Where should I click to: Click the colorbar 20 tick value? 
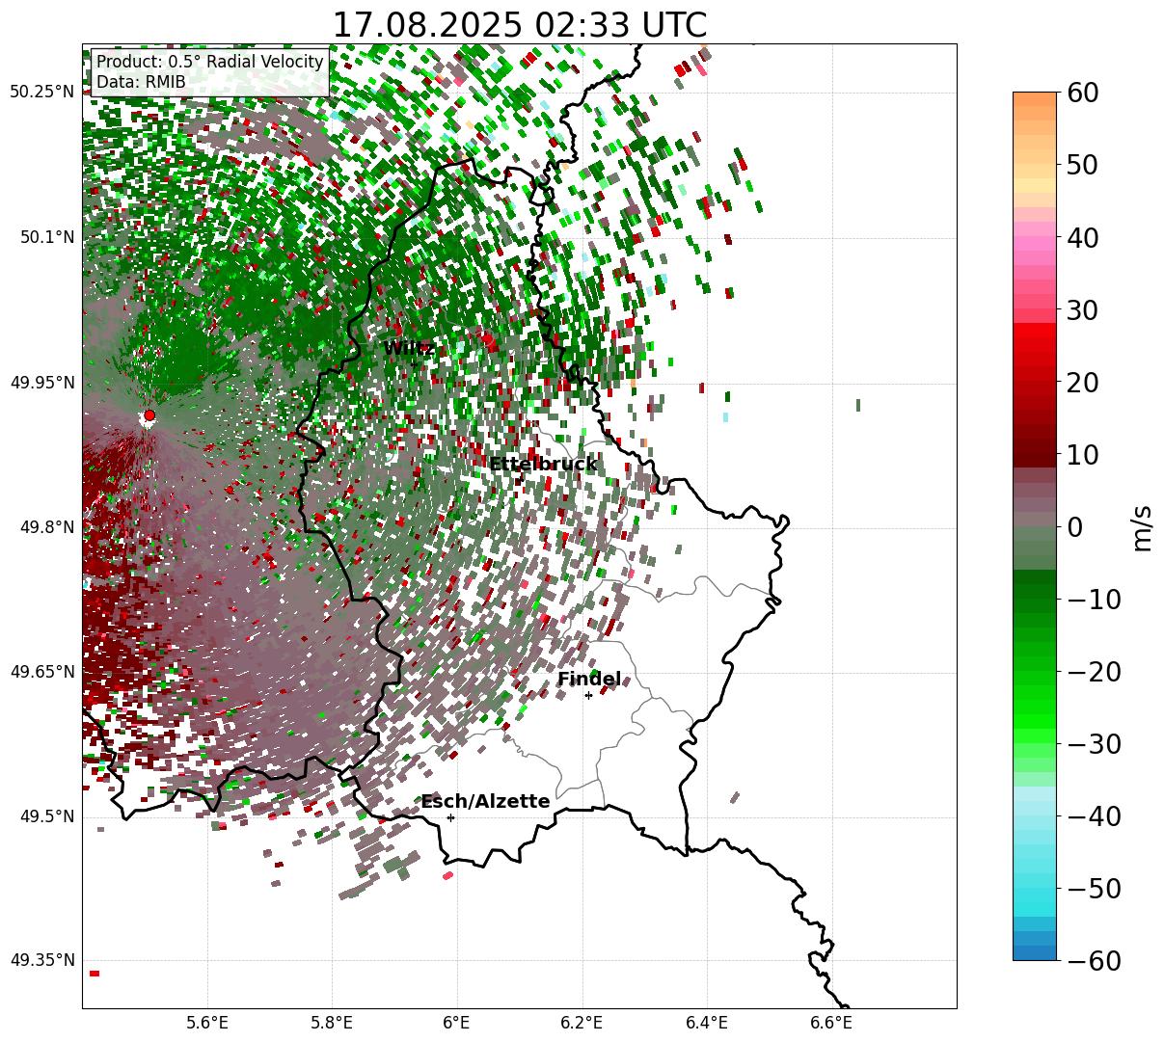click(x=1080, y=383)
